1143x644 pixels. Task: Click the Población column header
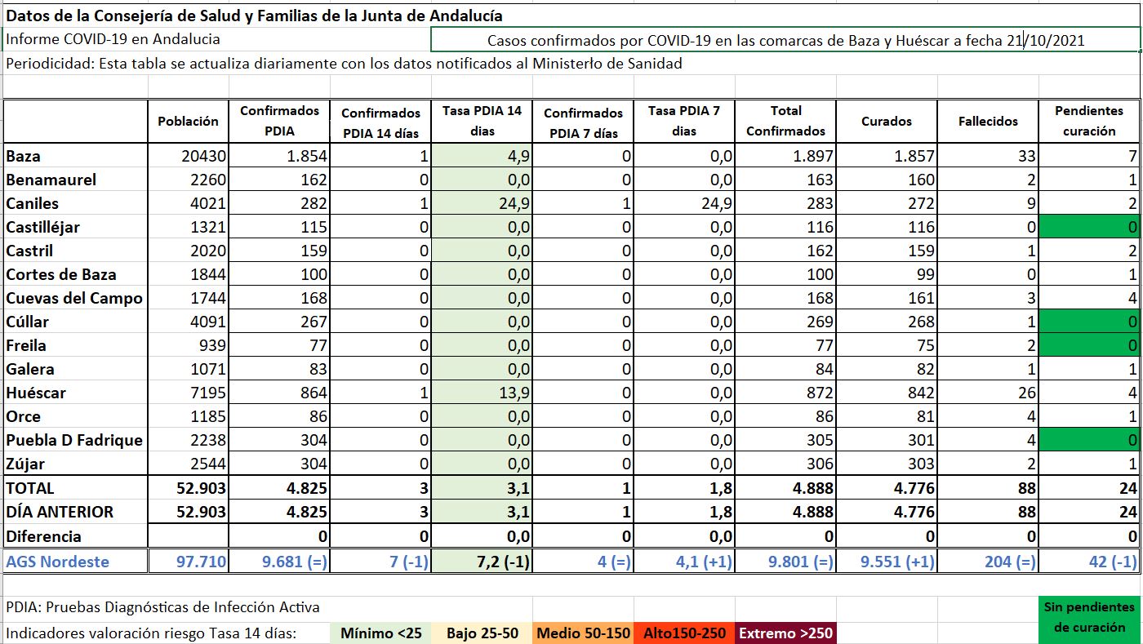coord(188,121)
